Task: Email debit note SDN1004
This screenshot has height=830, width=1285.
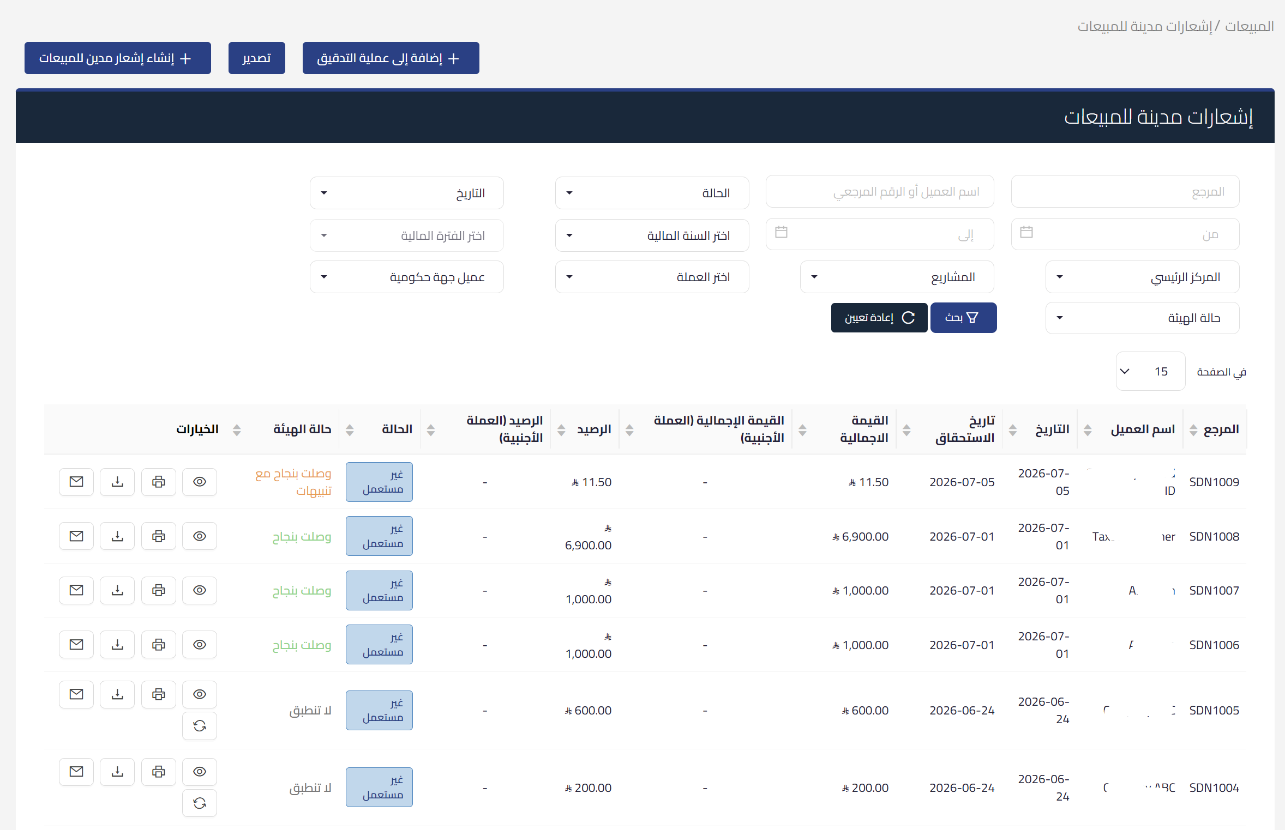Action: coord(76,772)
